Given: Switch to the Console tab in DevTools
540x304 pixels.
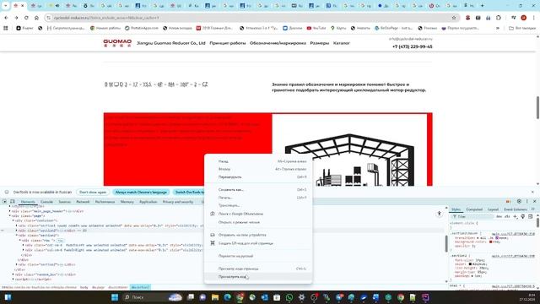Looking at the screenshot, I should coord(46,202).
